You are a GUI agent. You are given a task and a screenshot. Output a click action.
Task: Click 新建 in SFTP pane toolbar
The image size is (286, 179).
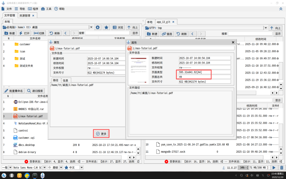coord(153,34)
